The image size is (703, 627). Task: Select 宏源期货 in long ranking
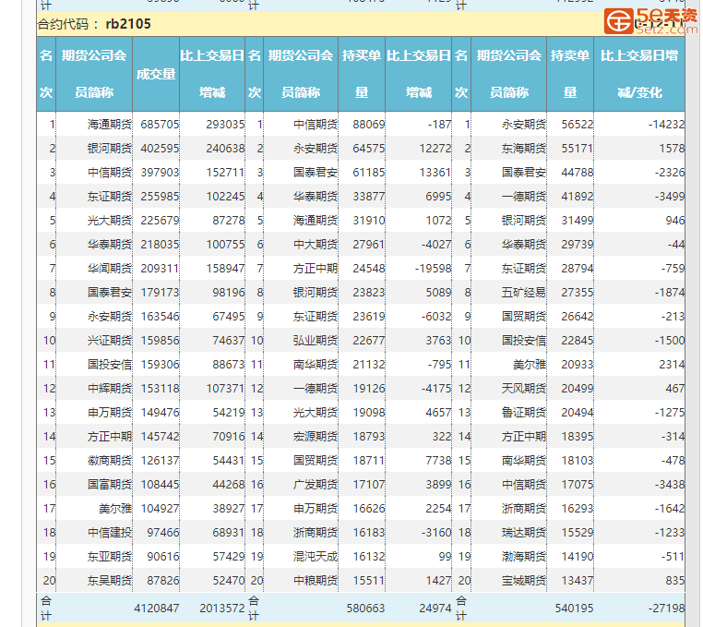pos(316,437)
